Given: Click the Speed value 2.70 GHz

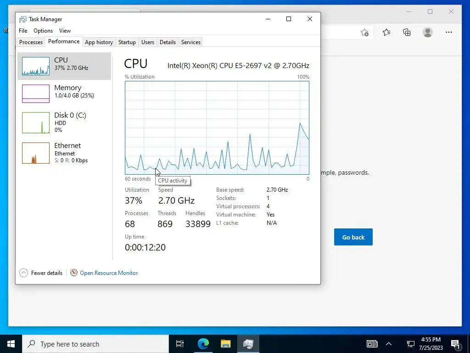Looking at the screenshot, I should pos(176,200).
